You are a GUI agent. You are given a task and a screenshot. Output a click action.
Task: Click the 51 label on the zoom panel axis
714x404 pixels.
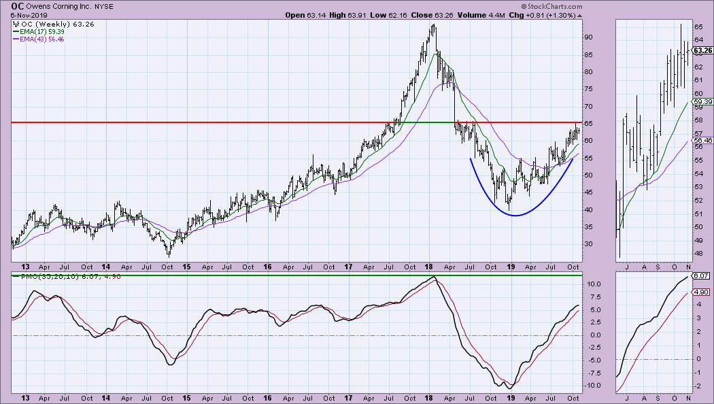(x=698, y=214)
